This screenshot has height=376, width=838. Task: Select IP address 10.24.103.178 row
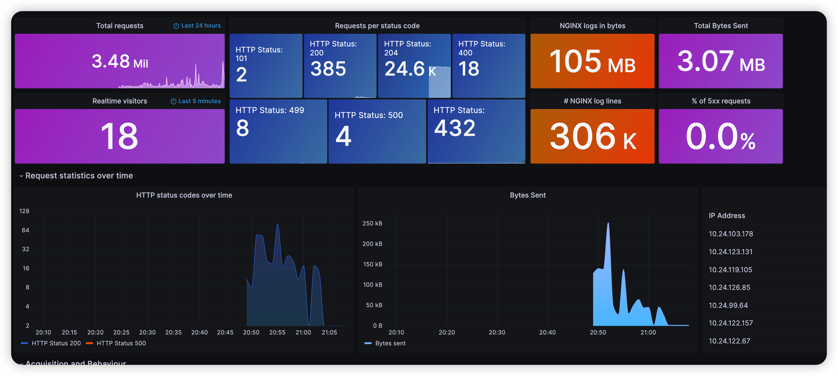(x=731, y=234)
